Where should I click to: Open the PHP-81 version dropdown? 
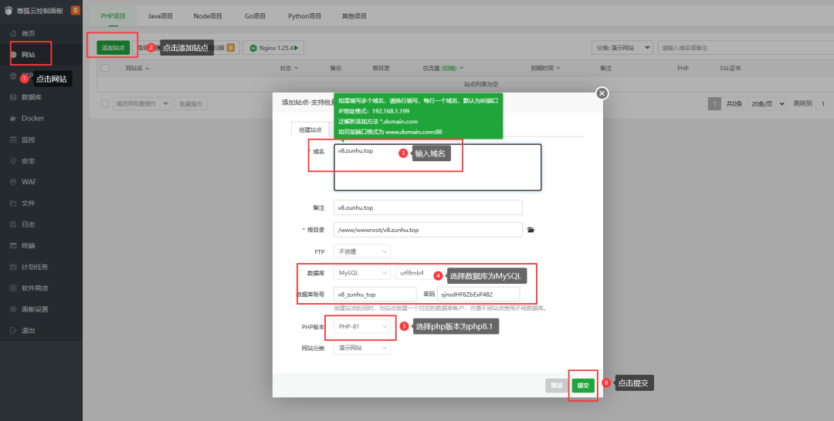pyautogui.click(x=361, y=326)
